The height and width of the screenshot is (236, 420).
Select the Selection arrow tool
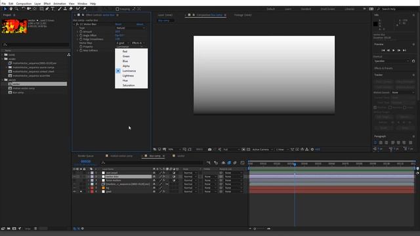click(5, 9)
